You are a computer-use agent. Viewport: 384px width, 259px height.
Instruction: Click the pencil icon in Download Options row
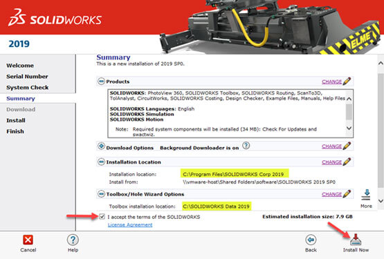pyautogui.click(x=347, y=146)
